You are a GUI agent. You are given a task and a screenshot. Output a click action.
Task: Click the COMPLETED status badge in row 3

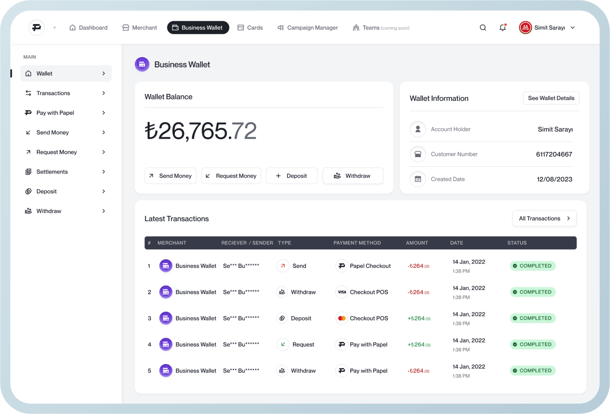pos(533,318)
